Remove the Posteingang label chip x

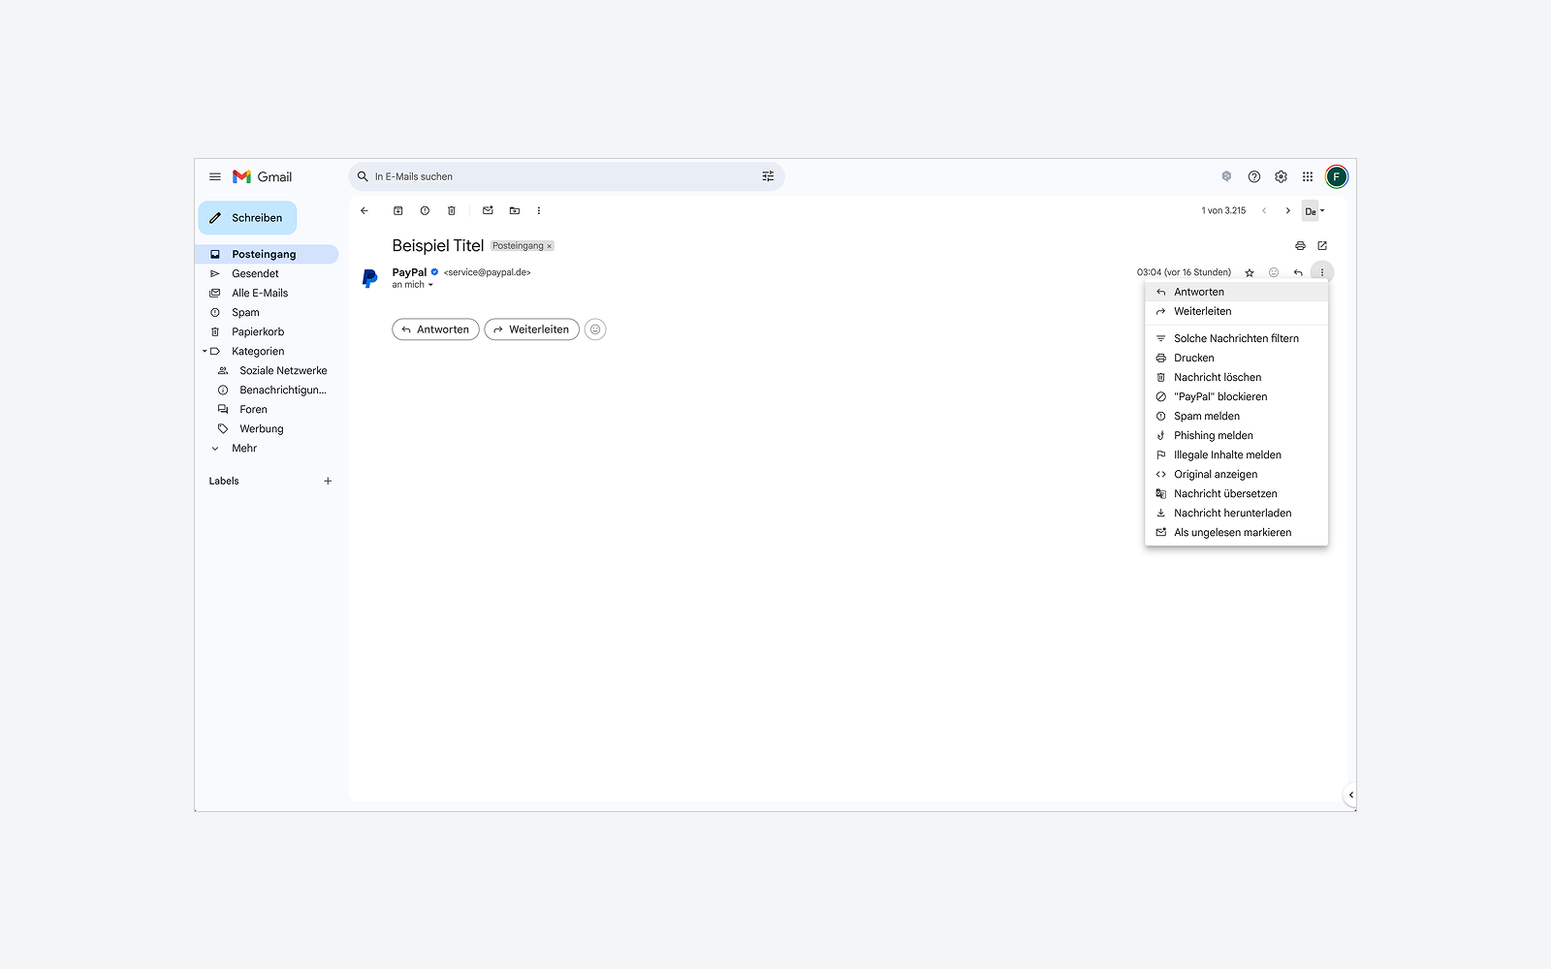549,246
